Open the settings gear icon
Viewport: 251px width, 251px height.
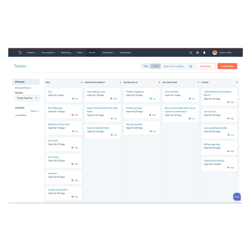pyautogui.click(x=198, y=52)
